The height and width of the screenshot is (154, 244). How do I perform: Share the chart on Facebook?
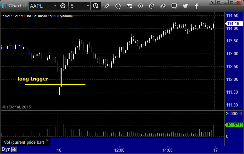(196, 6)
